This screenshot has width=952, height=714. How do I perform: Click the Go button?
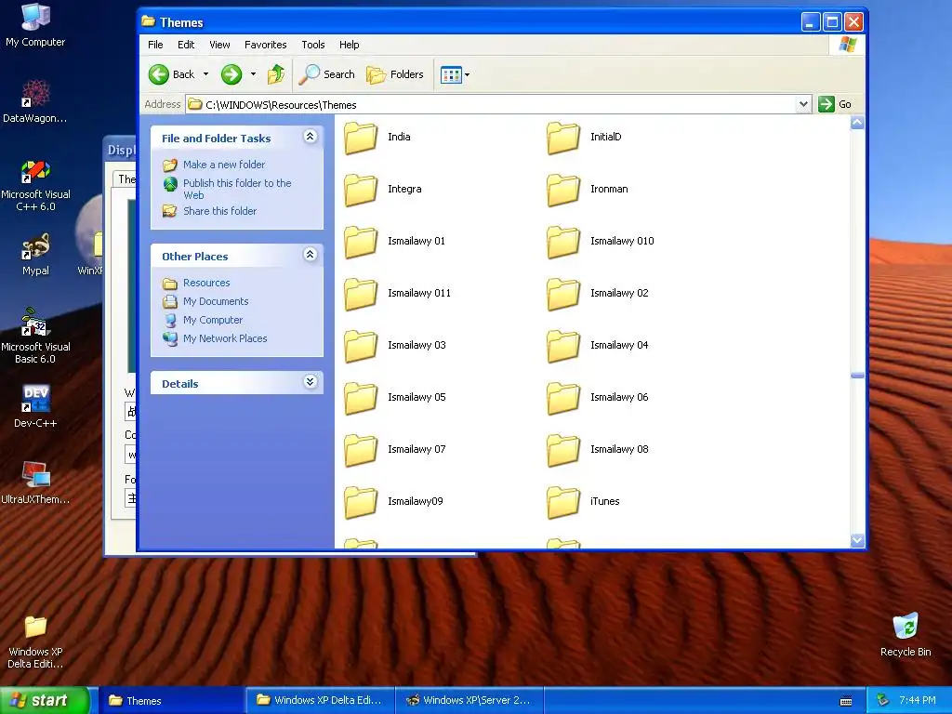click(x=835, y=104)
